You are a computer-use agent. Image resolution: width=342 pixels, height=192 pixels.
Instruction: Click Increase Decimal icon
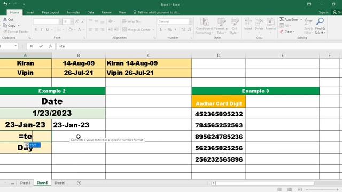click(183, 29)
